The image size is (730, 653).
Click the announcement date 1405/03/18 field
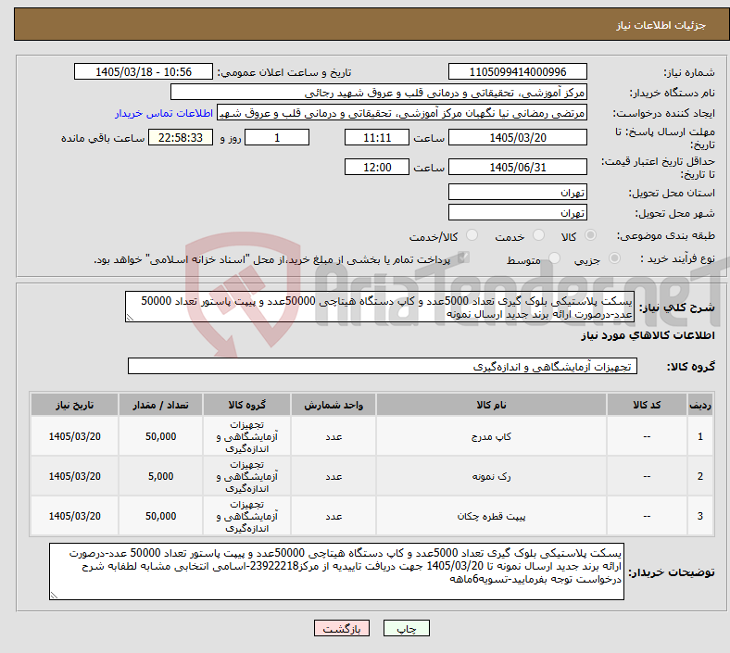pos(144,71)
